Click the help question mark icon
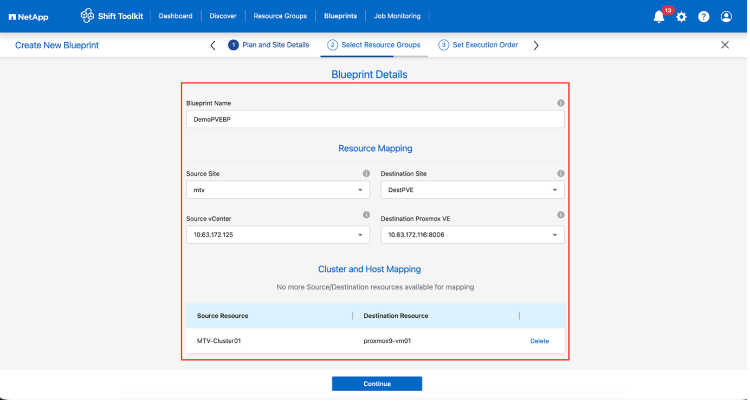Image resolution: width=750 pixels, height=402 pixels. [x=703, y=17]
